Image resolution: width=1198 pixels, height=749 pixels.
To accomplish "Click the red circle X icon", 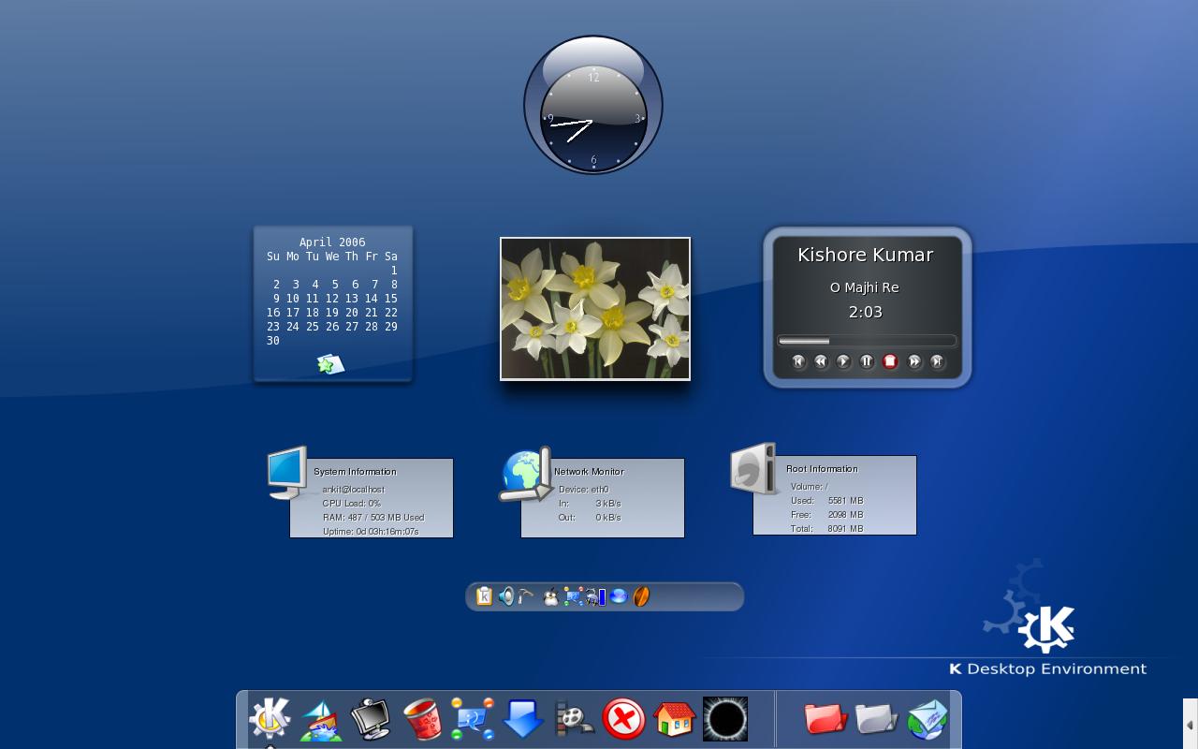I will (624, 719).
